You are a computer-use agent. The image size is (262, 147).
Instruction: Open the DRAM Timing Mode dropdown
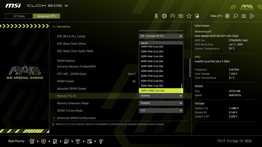point(161,111)
